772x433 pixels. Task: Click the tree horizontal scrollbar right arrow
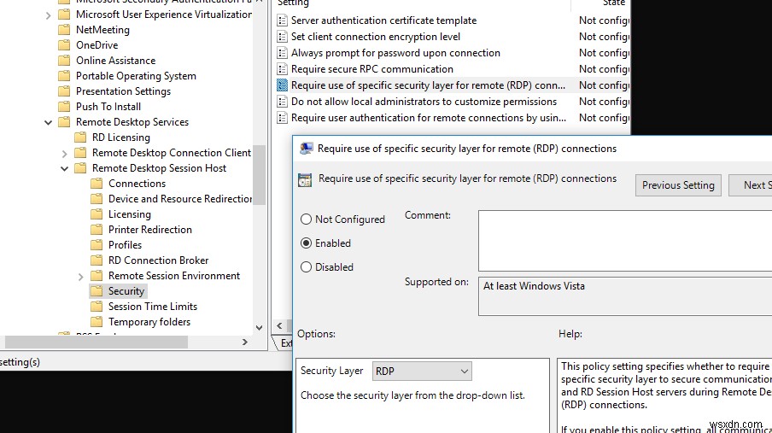pyautogui.click(x=245, y=342)
